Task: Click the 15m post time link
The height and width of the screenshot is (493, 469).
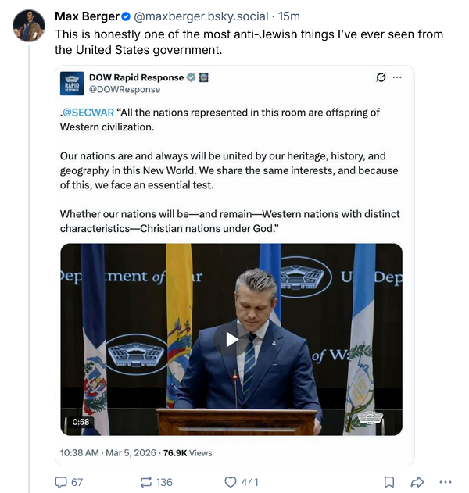Action: (x=289, y=16)
